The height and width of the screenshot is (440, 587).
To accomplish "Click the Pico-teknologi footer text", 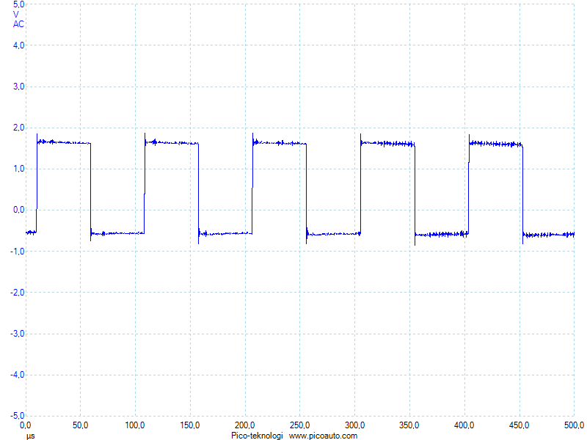I will tap(257, 436).
